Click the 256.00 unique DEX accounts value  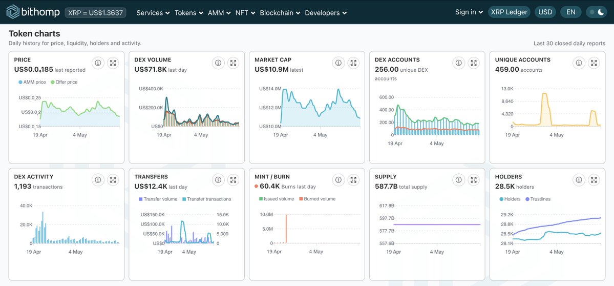pyautogui.click(x=387, y=69)
